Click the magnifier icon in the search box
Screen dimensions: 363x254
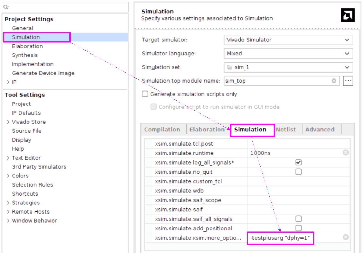pyautogui.click(x=5, y=7)
